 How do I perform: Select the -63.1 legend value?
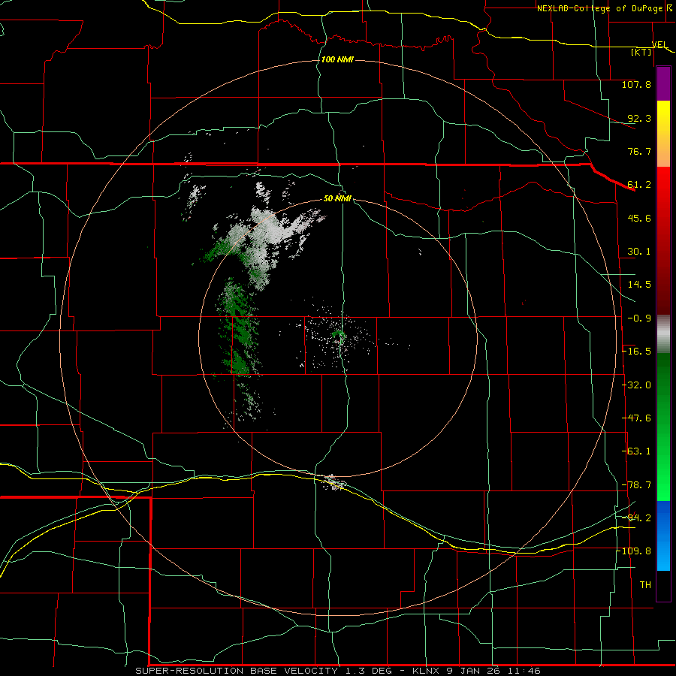pyautogui.click(x=636, y=451)
